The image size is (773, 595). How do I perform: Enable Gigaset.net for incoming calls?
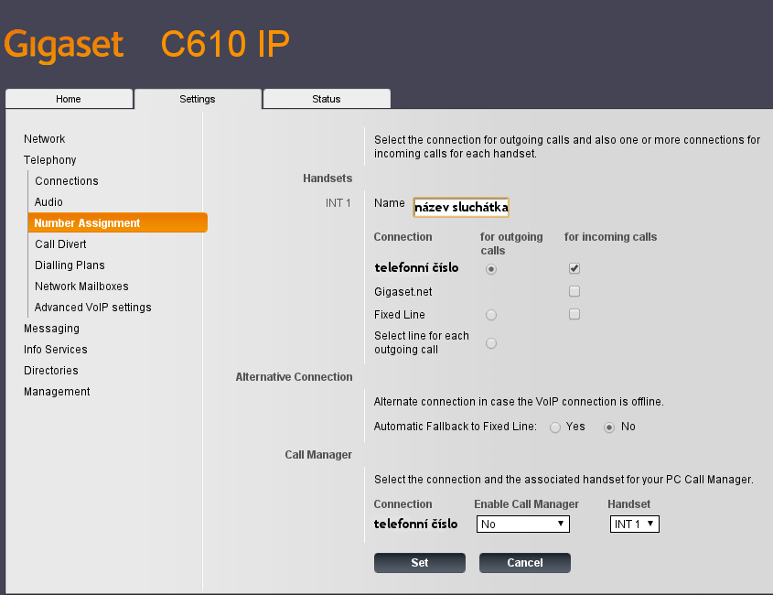tap(574, 292)
